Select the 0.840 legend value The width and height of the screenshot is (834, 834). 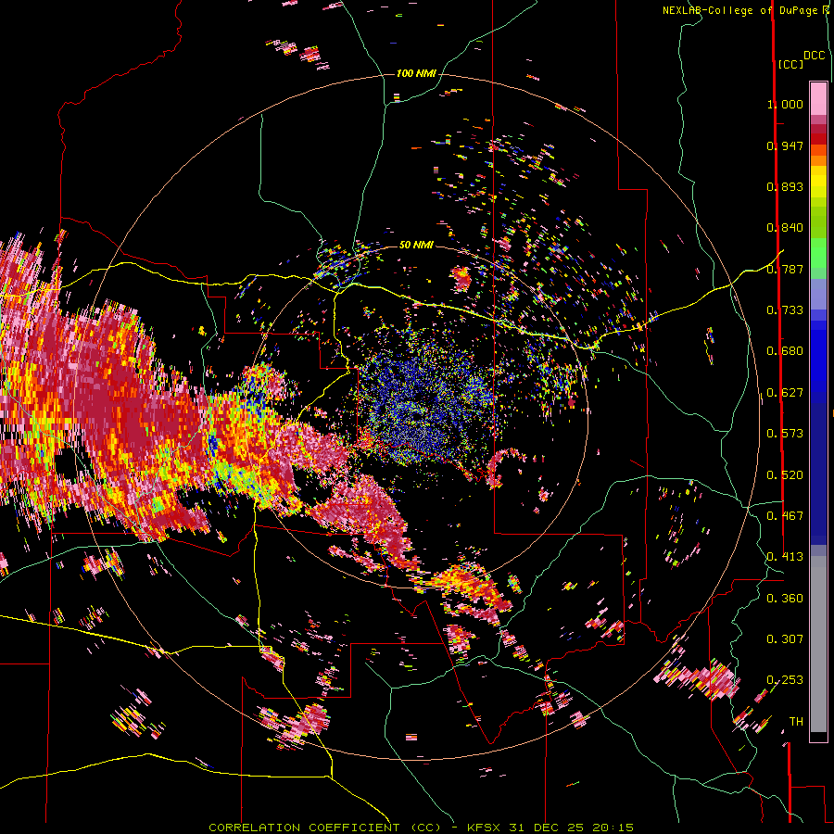pyautogui.click(x=785, y=228)
